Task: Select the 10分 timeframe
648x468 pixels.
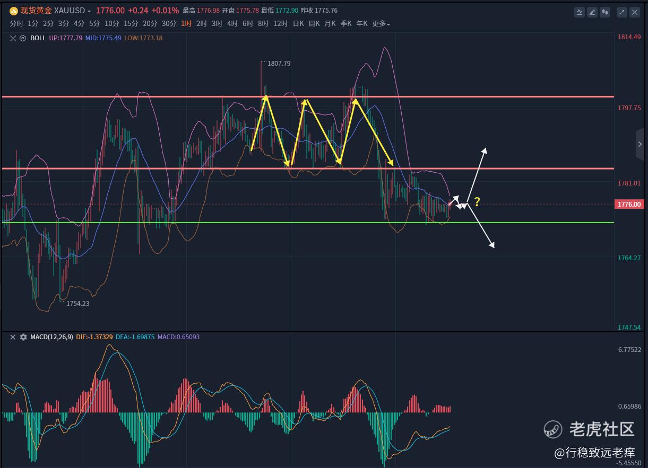Action: 111,24
